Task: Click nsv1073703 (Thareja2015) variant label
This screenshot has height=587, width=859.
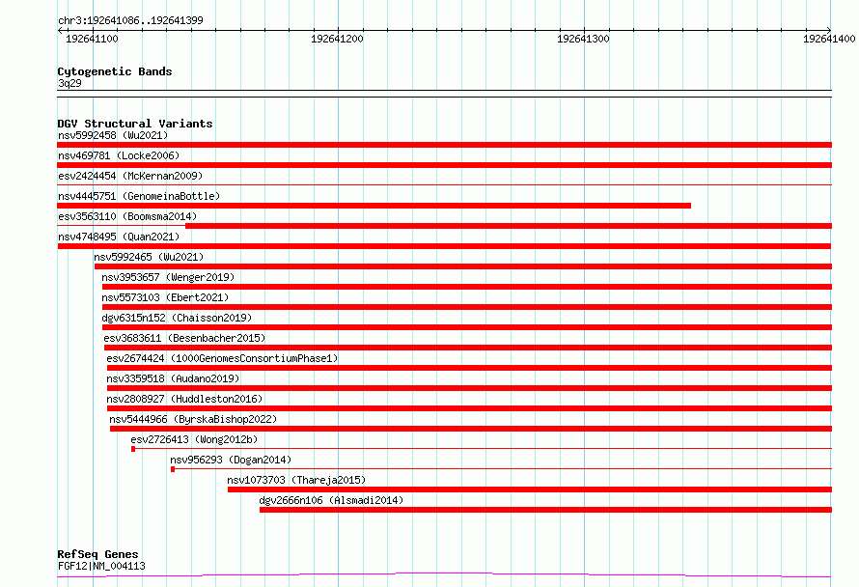Action: 297,480
